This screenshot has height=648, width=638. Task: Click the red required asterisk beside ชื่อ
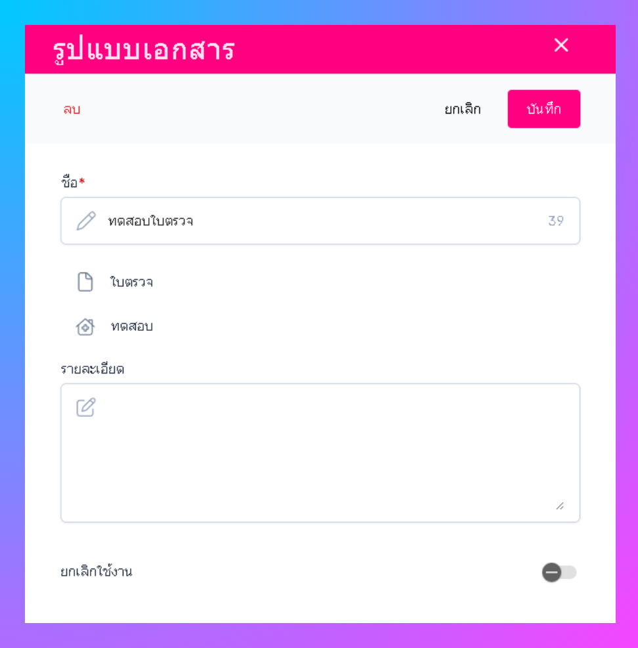(82, 181)
